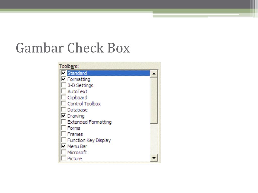Screen dimensions: 258x193
Task: Select the 3-D Settings list item text
Action: coord(80,85)
